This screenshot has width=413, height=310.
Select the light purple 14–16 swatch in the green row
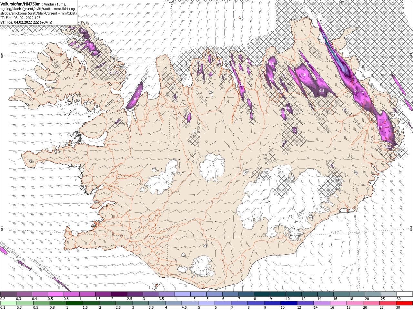point(322,303)
